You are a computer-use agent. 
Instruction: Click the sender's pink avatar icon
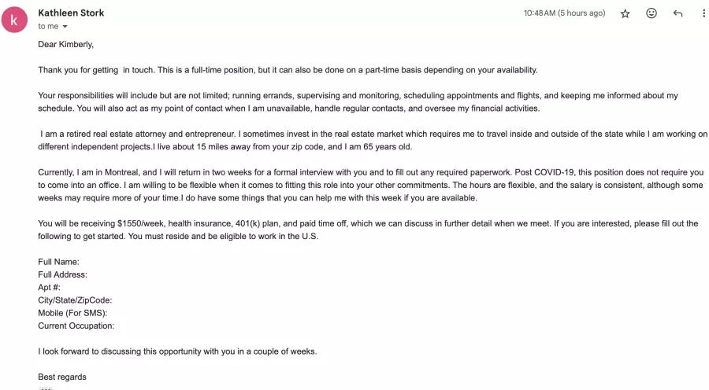coord(15,19)
